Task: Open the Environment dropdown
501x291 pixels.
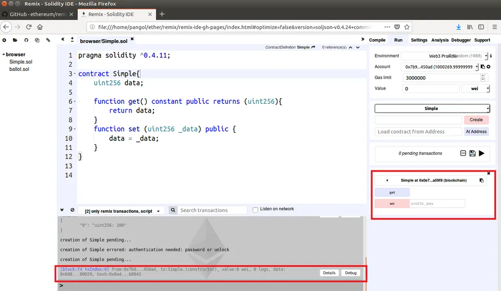Action: [445, 56]
